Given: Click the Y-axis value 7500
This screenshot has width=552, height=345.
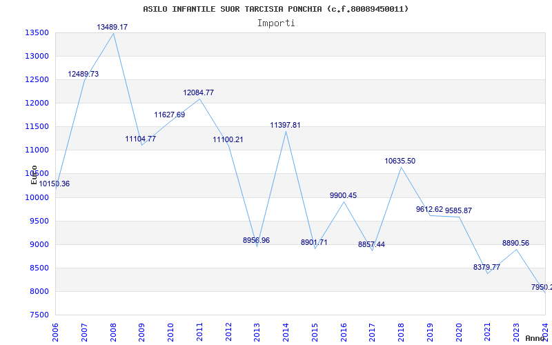Looking at the screenshot, I should (39, 315).
